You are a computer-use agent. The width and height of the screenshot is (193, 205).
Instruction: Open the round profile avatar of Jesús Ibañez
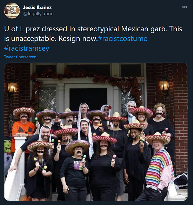coord(12,11)
